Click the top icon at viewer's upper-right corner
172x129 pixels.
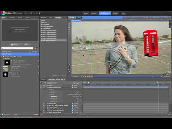pos(170,21)
